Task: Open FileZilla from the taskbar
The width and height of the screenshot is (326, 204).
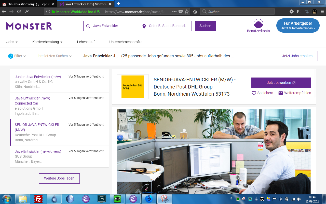Action: (x=38, y=199)
